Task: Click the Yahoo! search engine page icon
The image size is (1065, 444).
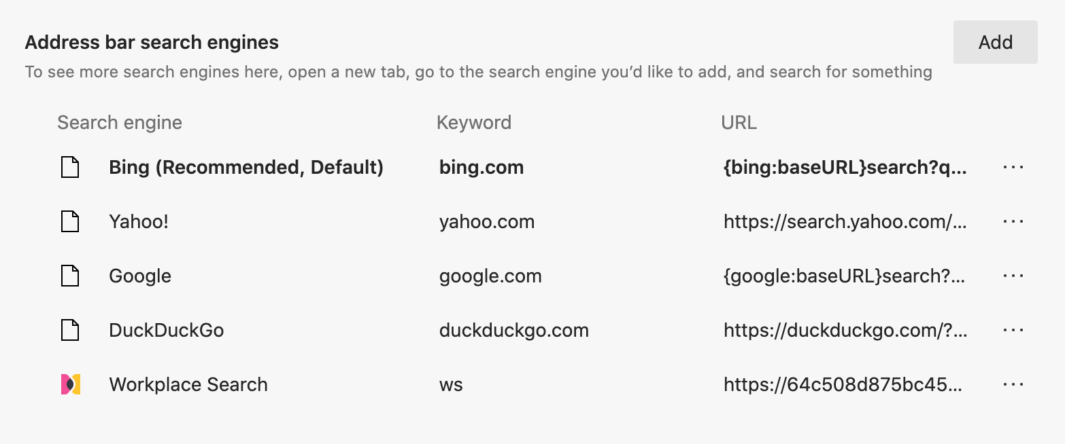Action: 69,221
